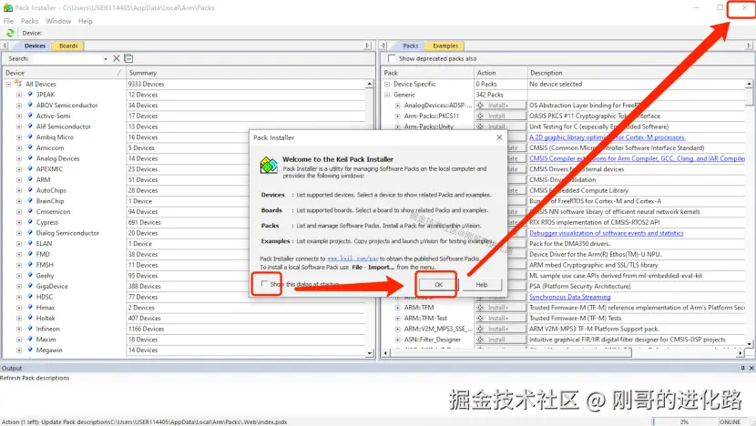Expand the ARM::TFM-Test pack node
Image resolution: width=756 pixels, height=426 pixels.
pos(398,318)
